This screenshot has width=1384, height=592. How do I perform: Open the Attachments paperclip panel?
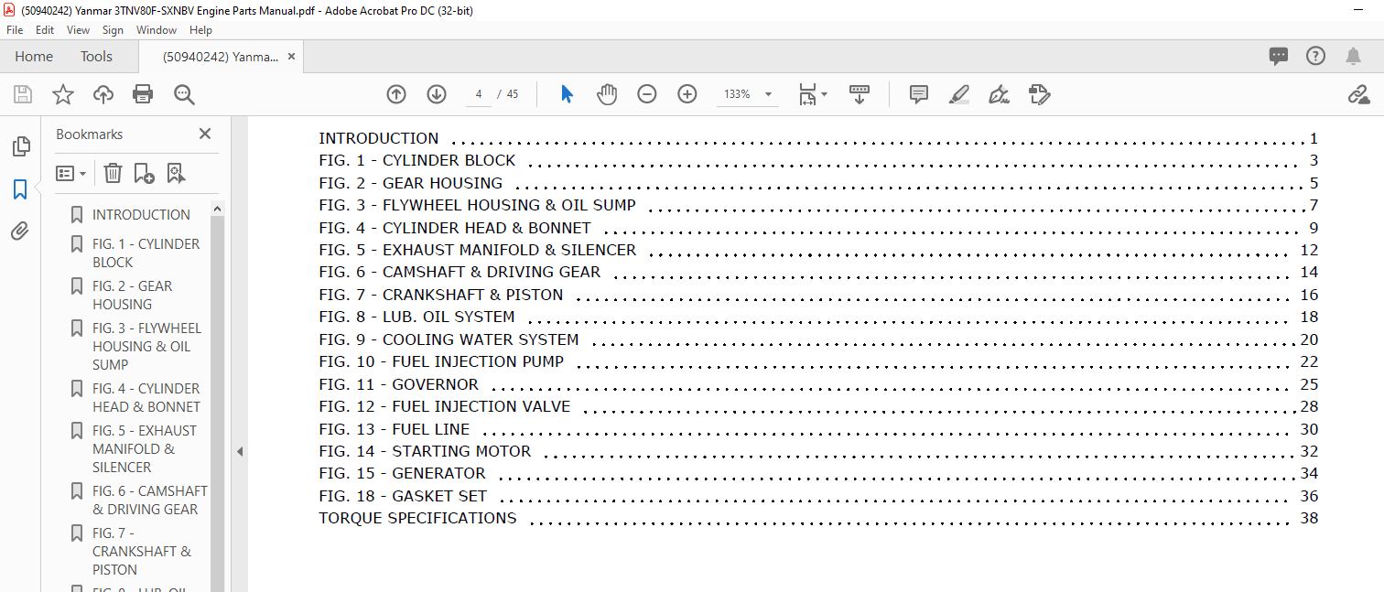click(20, 231)
